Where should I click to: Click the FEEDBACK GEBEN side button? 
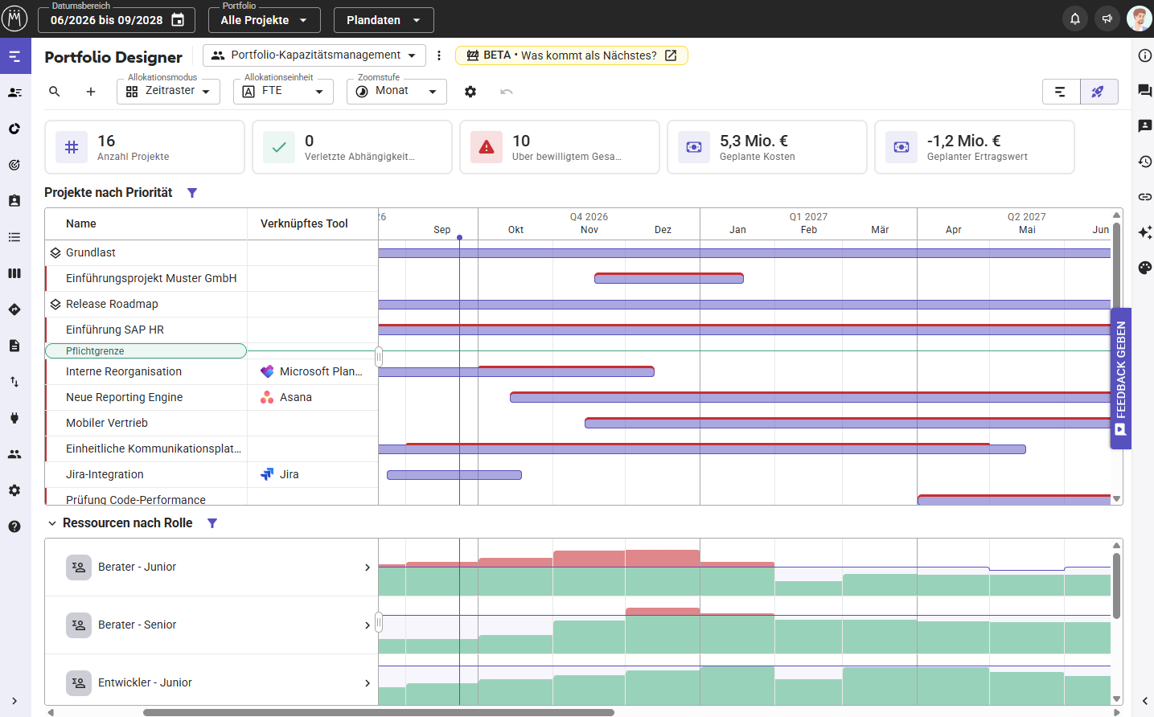pos(1121,379)
